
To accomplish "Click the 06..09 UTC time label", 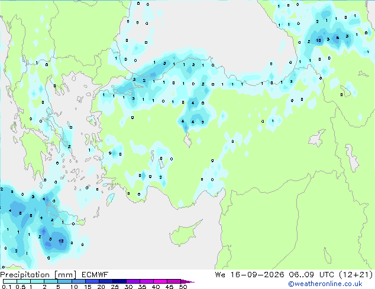I will coord(311,275).
